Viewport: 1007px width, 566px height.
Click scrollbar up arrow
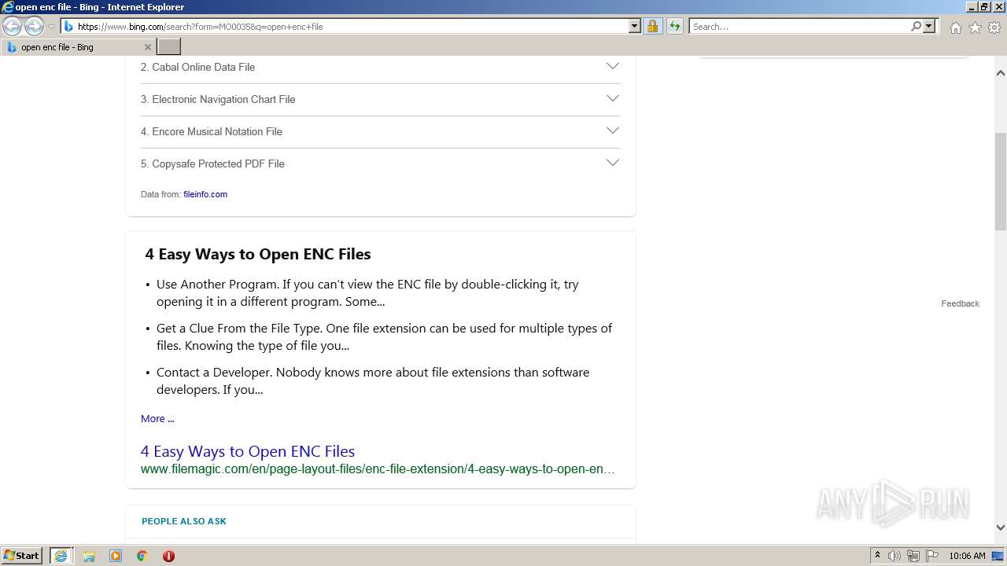click(1001, 73)
